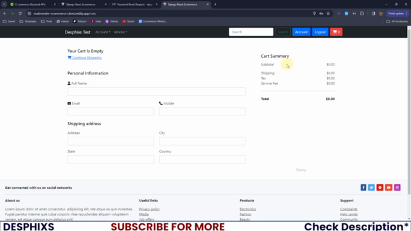411x231 pixels.
Task: Open a new browser tab
Action: tap(215, 4)
